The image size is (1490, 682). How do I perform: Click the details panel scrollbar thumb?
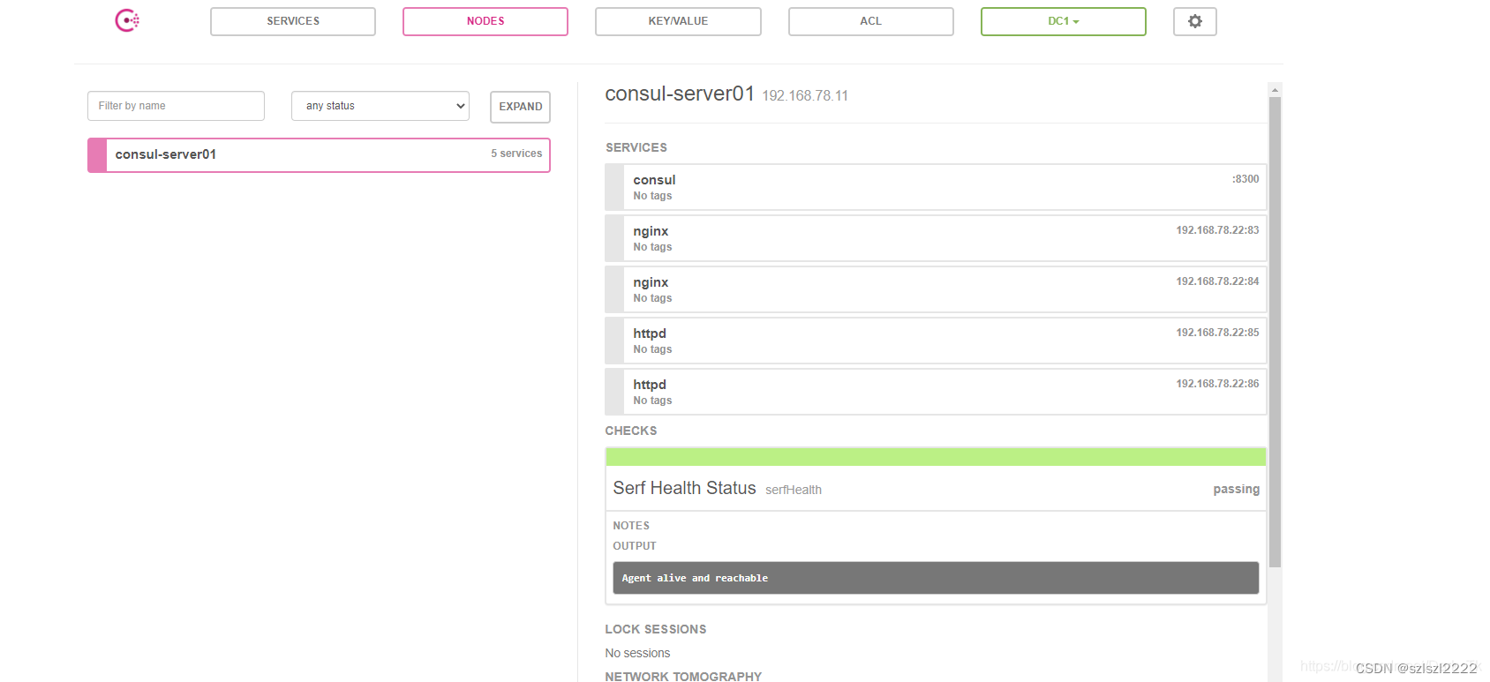[x=1275, y=332]
